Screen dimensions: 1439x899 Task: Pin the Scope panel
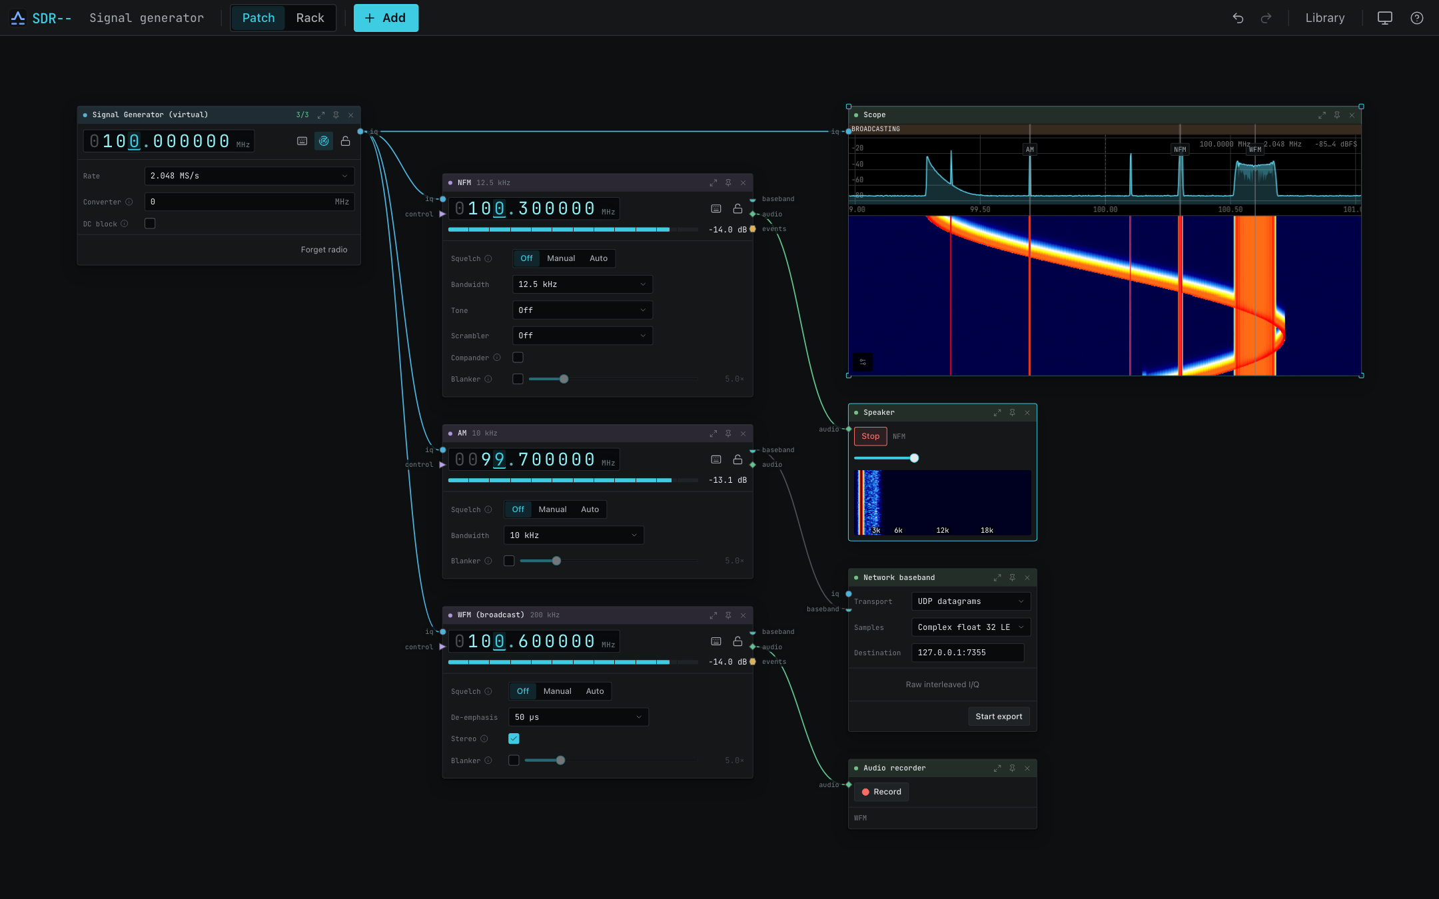pos(1337,115)
